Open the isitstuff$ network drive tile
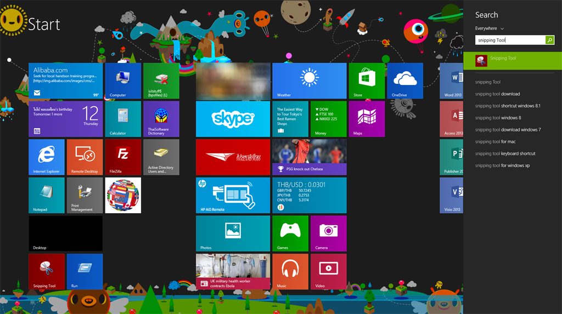 (161, 81)
